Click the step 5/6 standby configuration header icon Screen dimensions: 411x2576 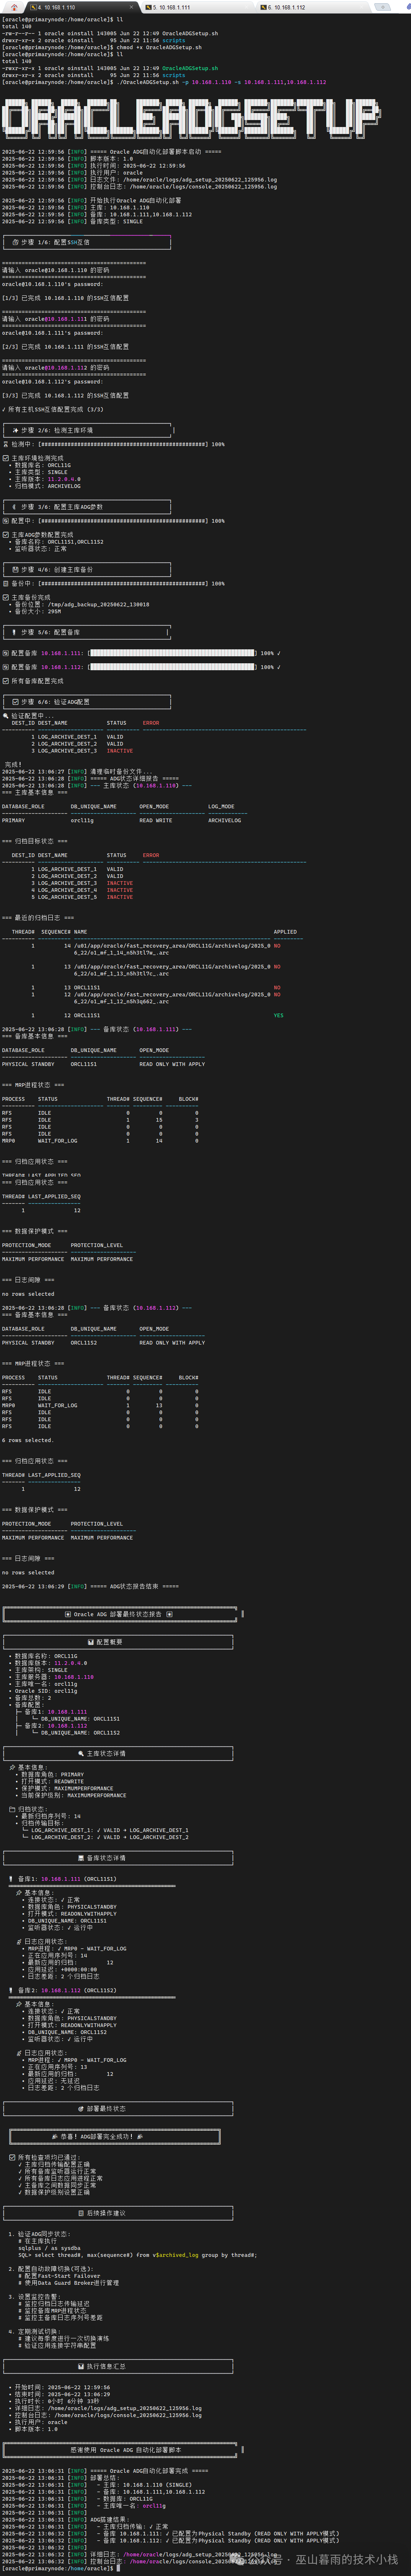15,632
